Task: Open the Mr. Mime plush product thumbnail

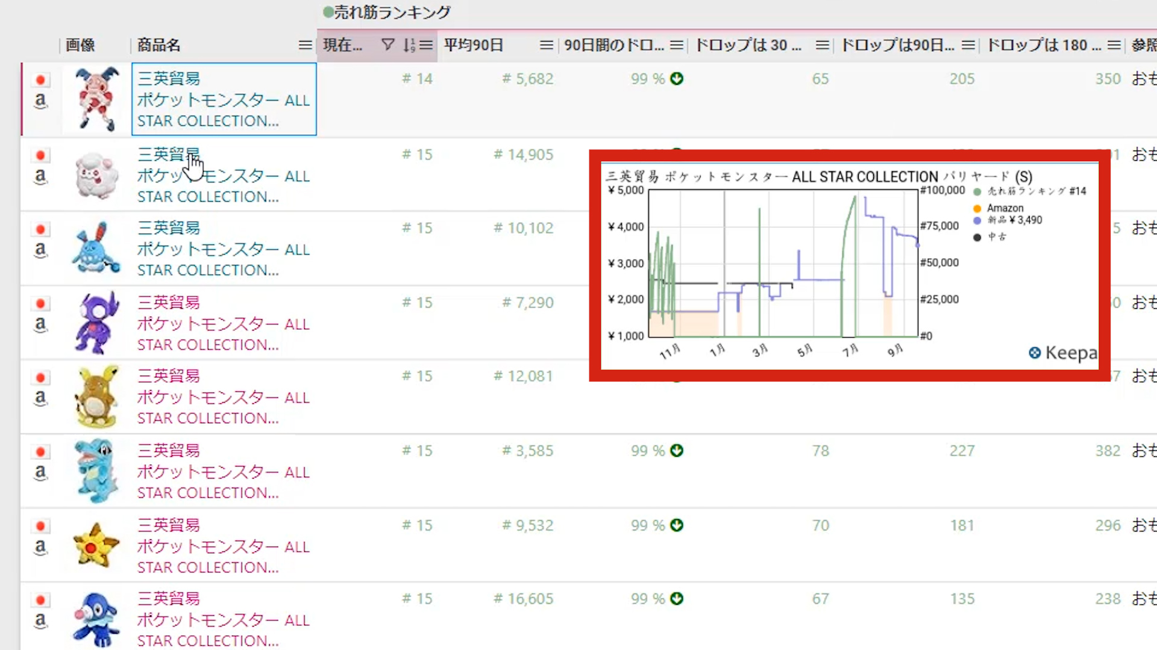Action: pyautogui.click(x=96, y=99)
